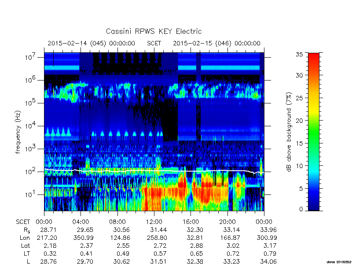The image size is (352, 264).
Task: Click the end date '2015-02-15 (046) 00:00:00'
Action: (x=216, y=43)
